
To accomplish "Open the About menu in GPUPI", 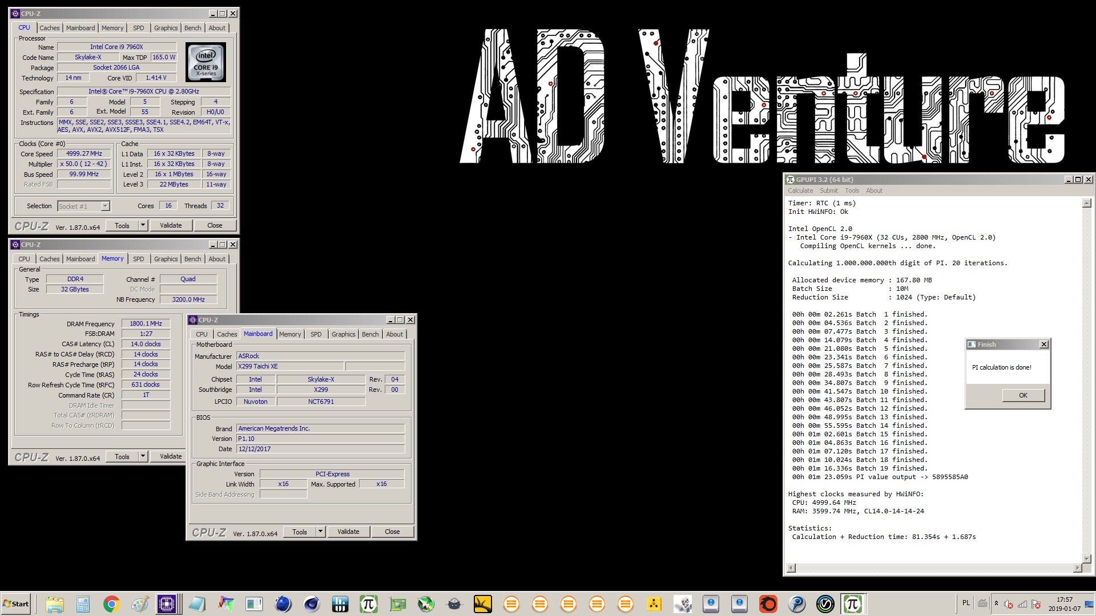I will (874, 191).
